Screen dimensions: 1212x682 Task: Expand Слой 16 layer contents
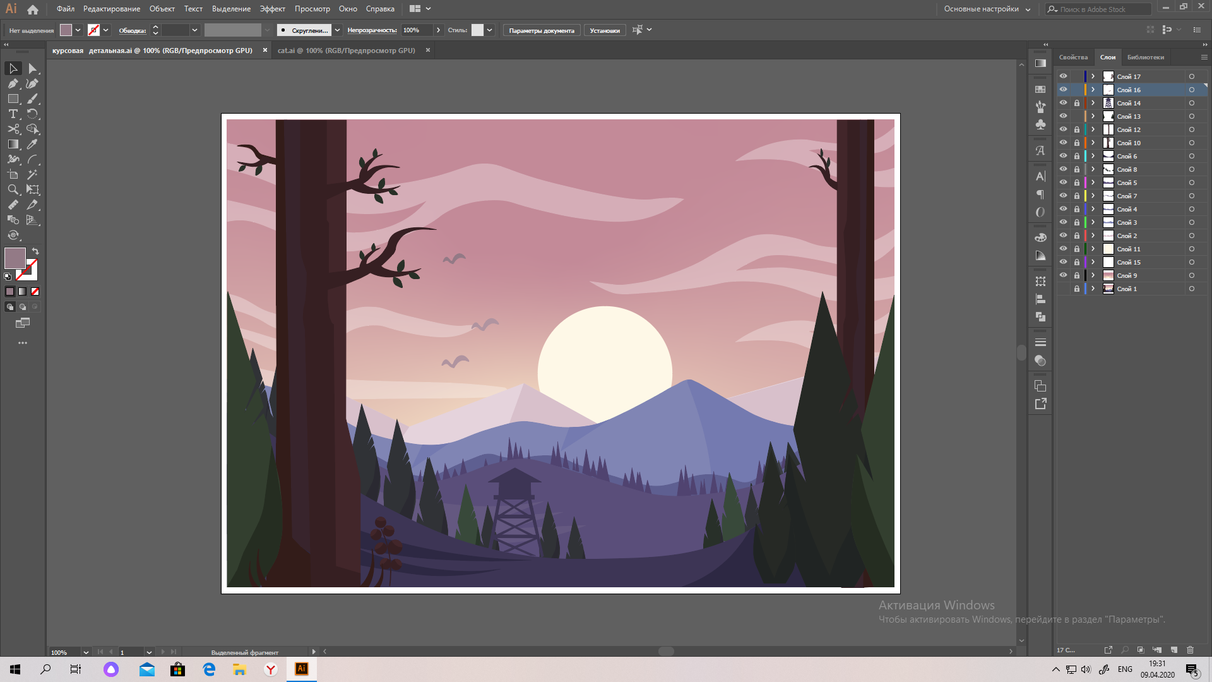pyautogui.click(x=1093, y=90)
